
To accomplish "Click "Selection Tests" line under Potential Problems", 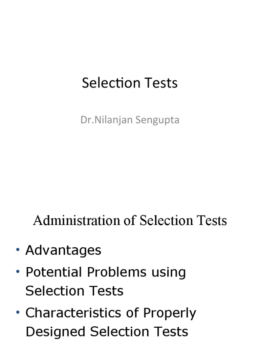I will point(74,291).
